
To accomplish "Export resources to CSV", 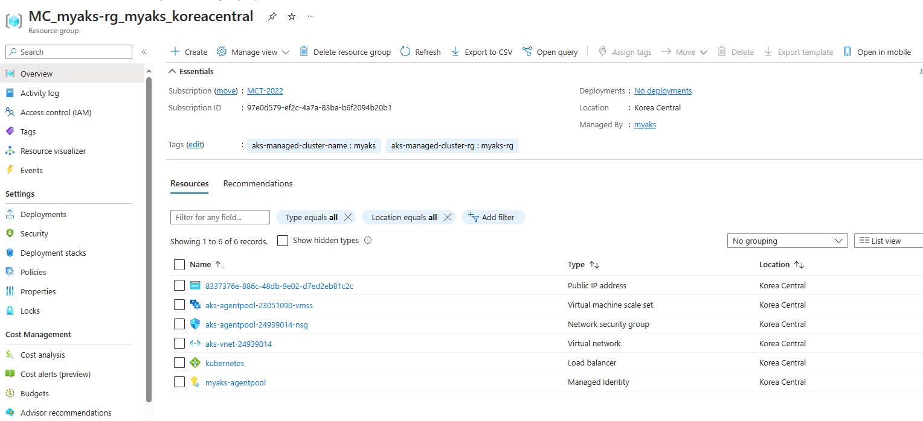I will coord(482,52).
